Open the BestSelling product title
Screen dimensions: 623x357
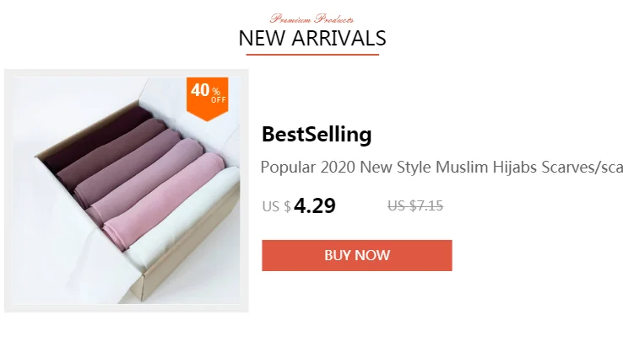point(317,135)
